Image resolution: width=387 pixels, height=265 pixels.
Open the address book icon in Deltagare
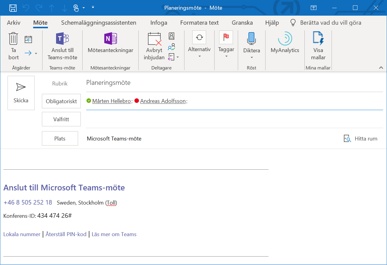coord(171,36)
